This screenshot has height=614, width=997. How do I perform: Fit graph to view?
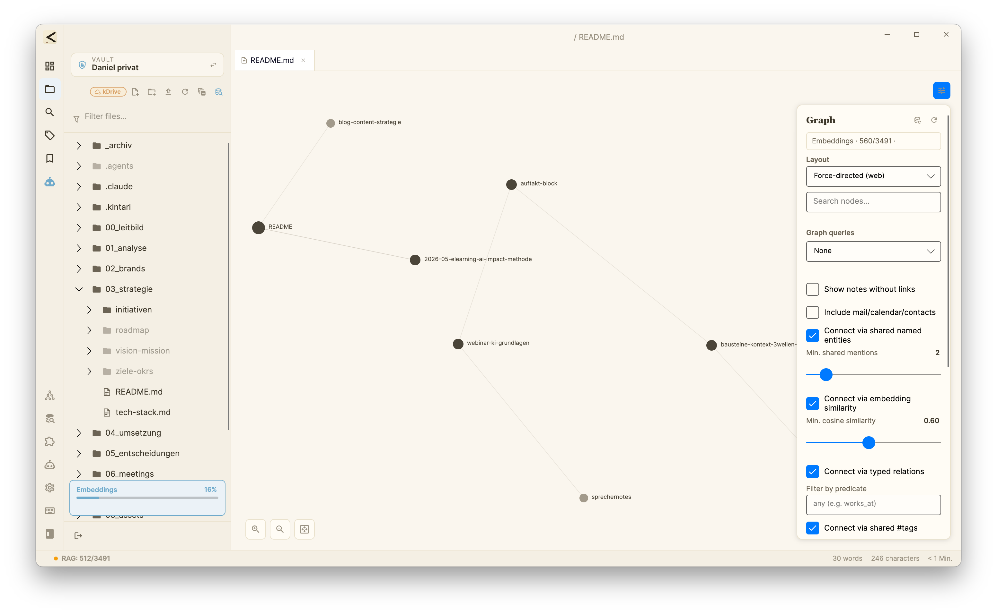coord(304,529)
